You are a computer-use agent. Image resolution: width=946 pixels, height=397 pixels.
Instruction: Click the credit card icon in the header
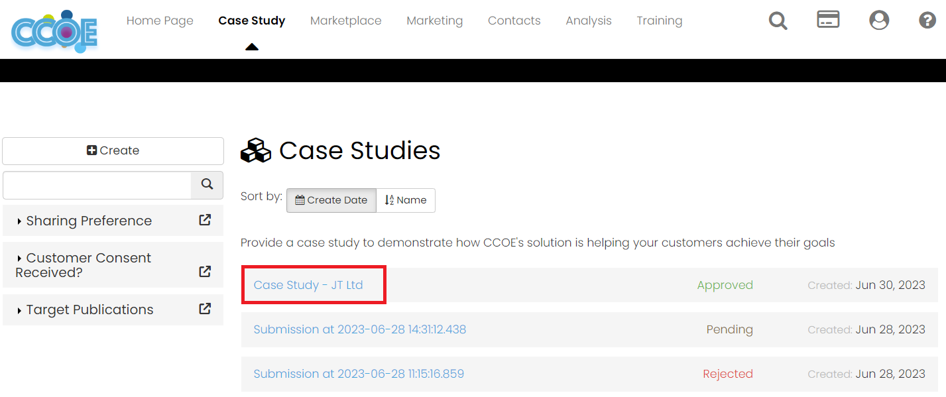[828, 21]
